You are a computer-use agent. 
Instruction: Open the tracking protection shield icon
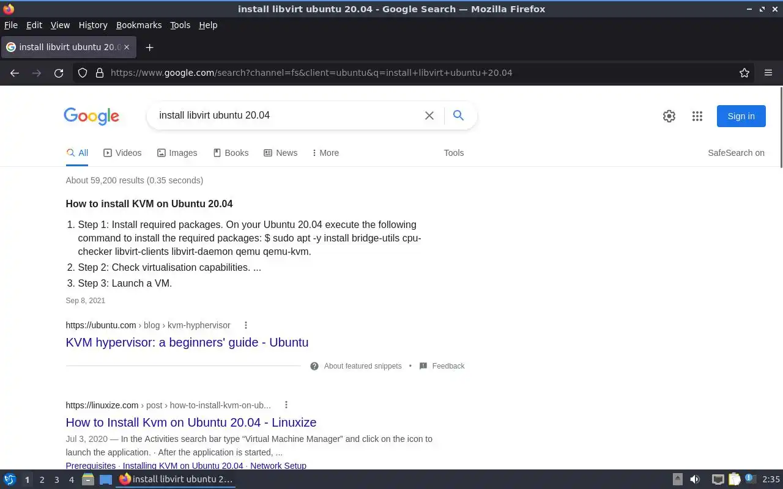coord(83,73)
